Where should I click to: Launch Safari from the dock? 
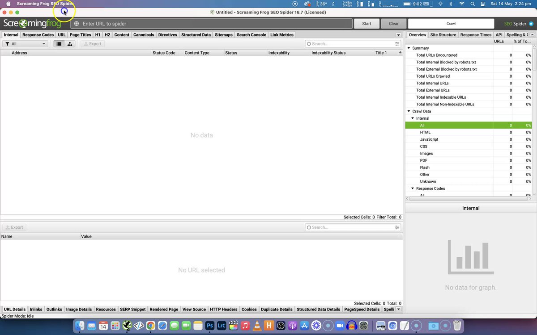coord(162,326)
